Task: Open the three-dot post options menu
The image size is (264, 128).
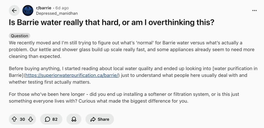Action: 254,11
